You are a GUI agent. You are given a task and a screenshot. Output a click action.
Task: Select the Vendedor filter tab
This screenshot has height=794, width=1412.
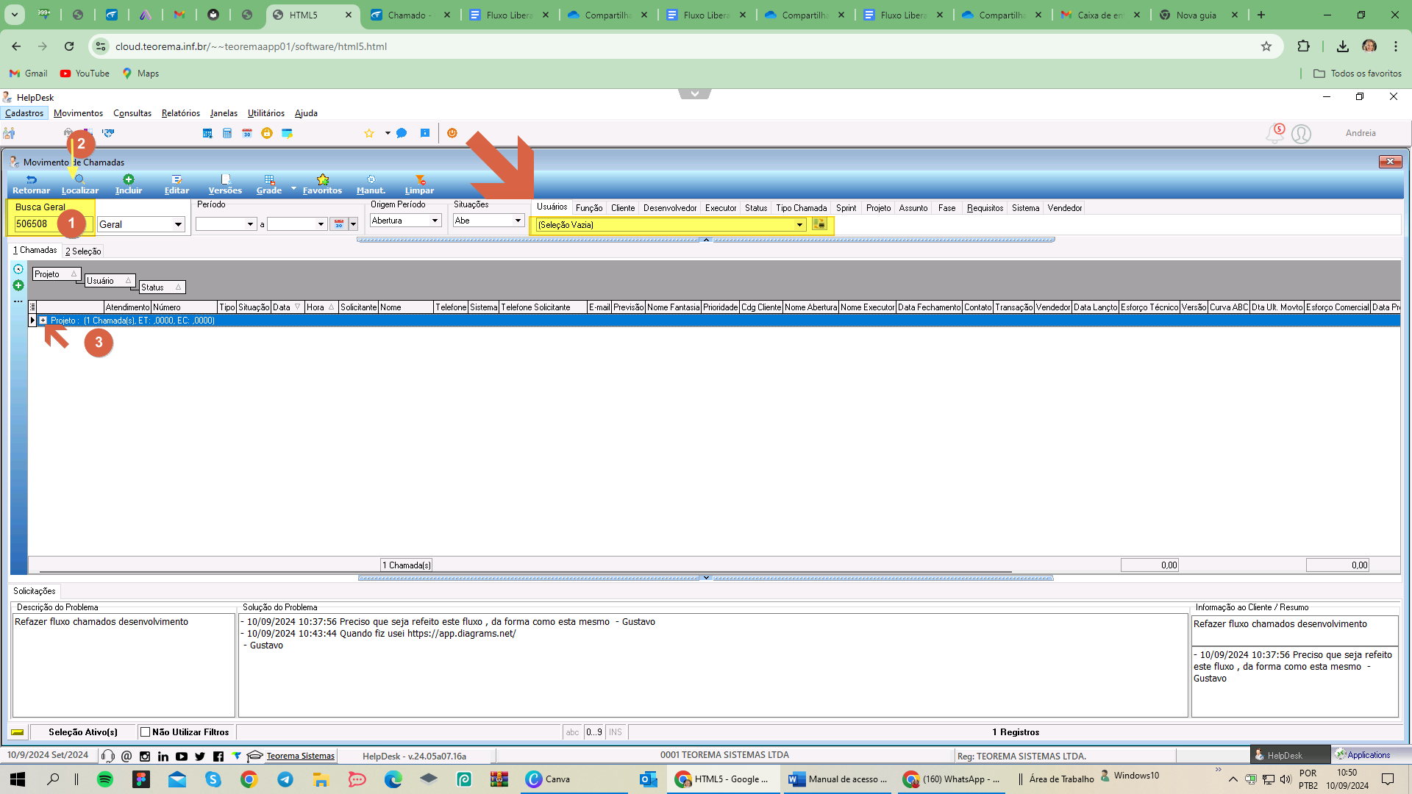[1064, 208]
